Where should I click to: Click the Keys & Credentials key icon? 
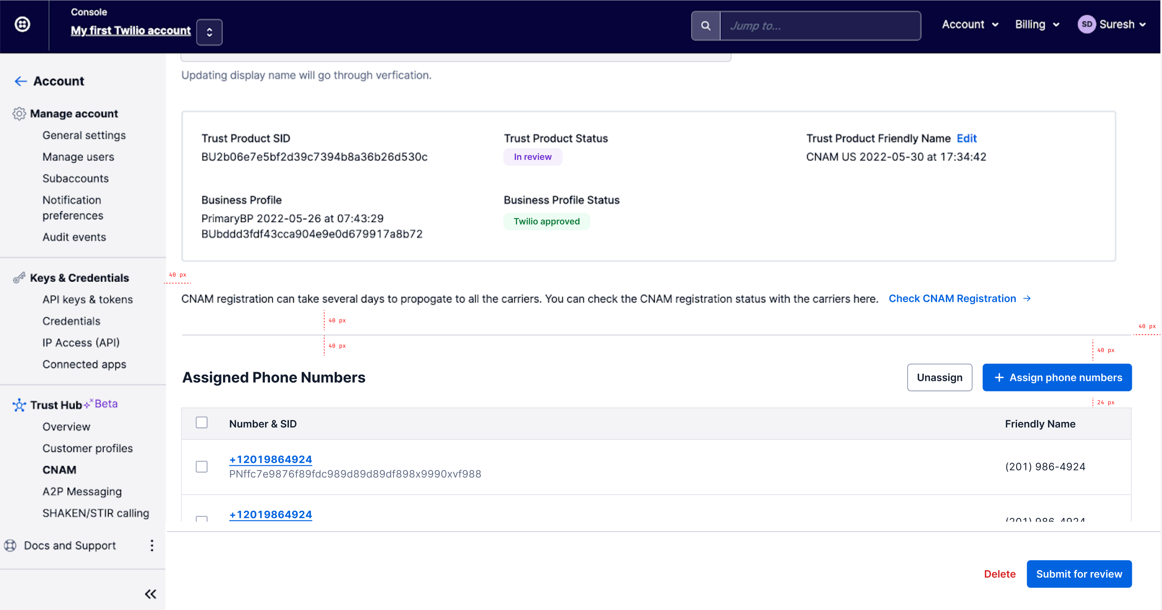coord(19,278)
